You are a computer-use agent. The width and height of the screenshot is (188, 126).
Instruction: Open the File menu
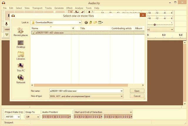pyautogui.click(x=5, y=8)
